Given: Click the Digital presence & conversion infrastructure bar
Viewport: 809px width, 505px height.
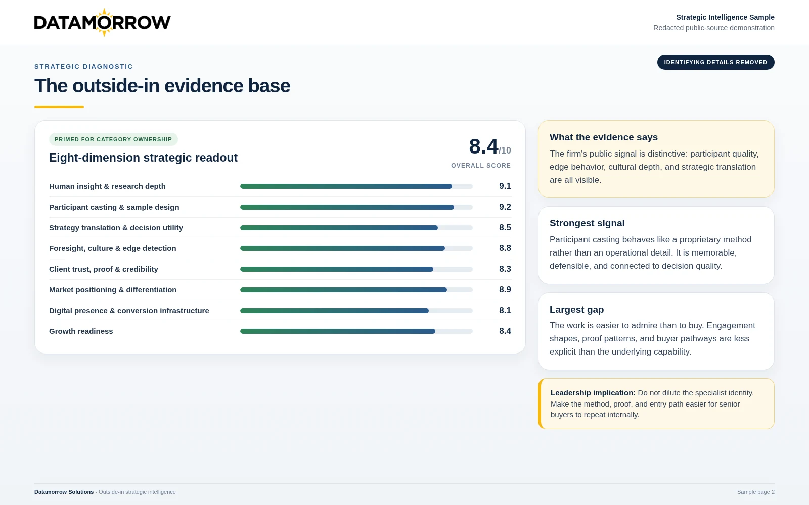Looking at the screenshot, I should (x=356, y=311).
